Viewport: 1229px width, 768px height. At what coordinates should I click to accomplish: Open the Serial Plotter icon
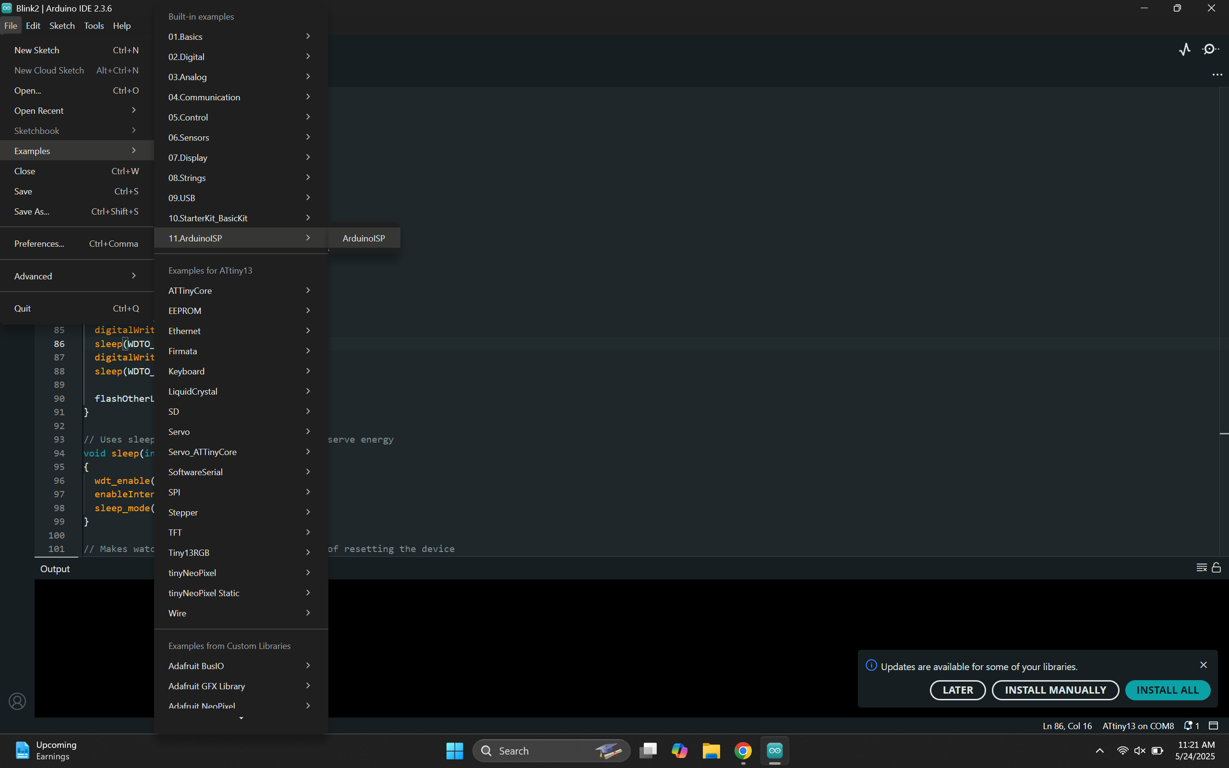coord(1184,49)
